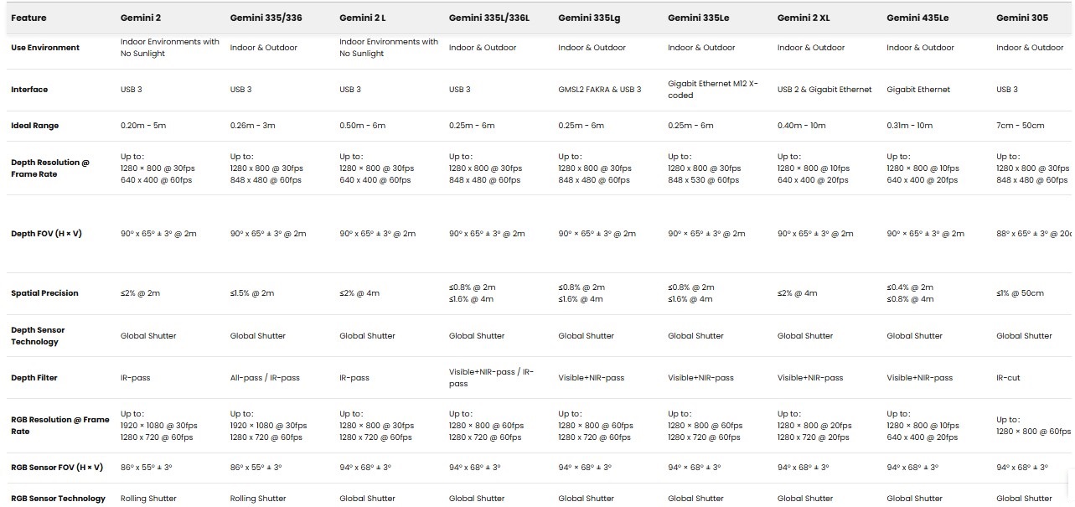Click the ≤1.5% @ 2m precision cell
This screenshot has width=1075, height=507.
pos(252,293)
